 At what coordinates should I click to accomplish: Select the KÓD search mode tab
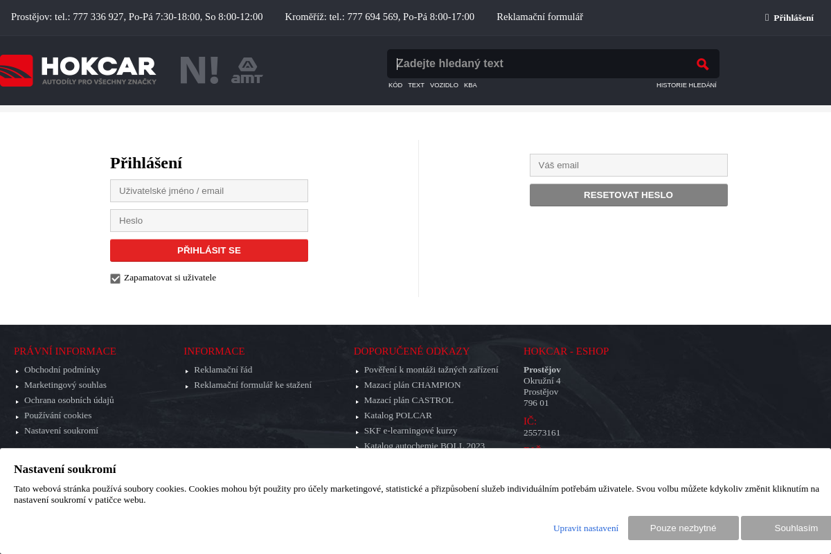click(x=395, y=85)
